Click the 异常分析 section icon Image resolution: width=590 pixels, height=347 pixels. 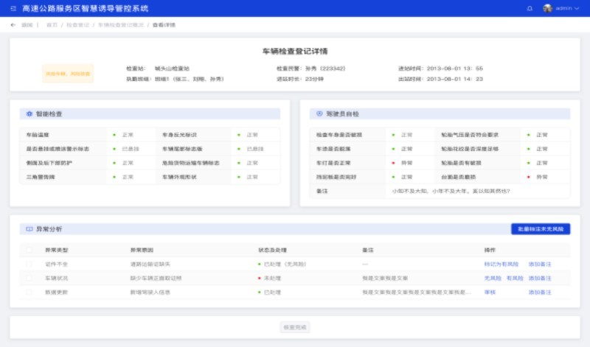tap(29, 229)
